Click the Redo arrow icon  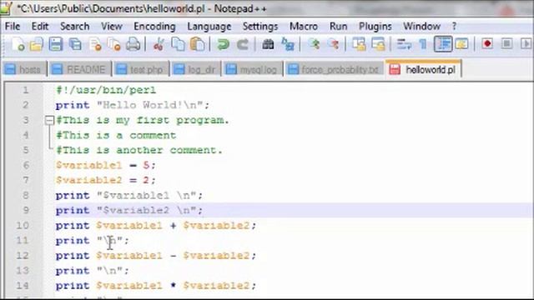(243, 44)
